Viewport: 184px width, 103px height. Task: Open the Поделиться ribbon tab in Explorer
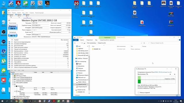[89, 40]
